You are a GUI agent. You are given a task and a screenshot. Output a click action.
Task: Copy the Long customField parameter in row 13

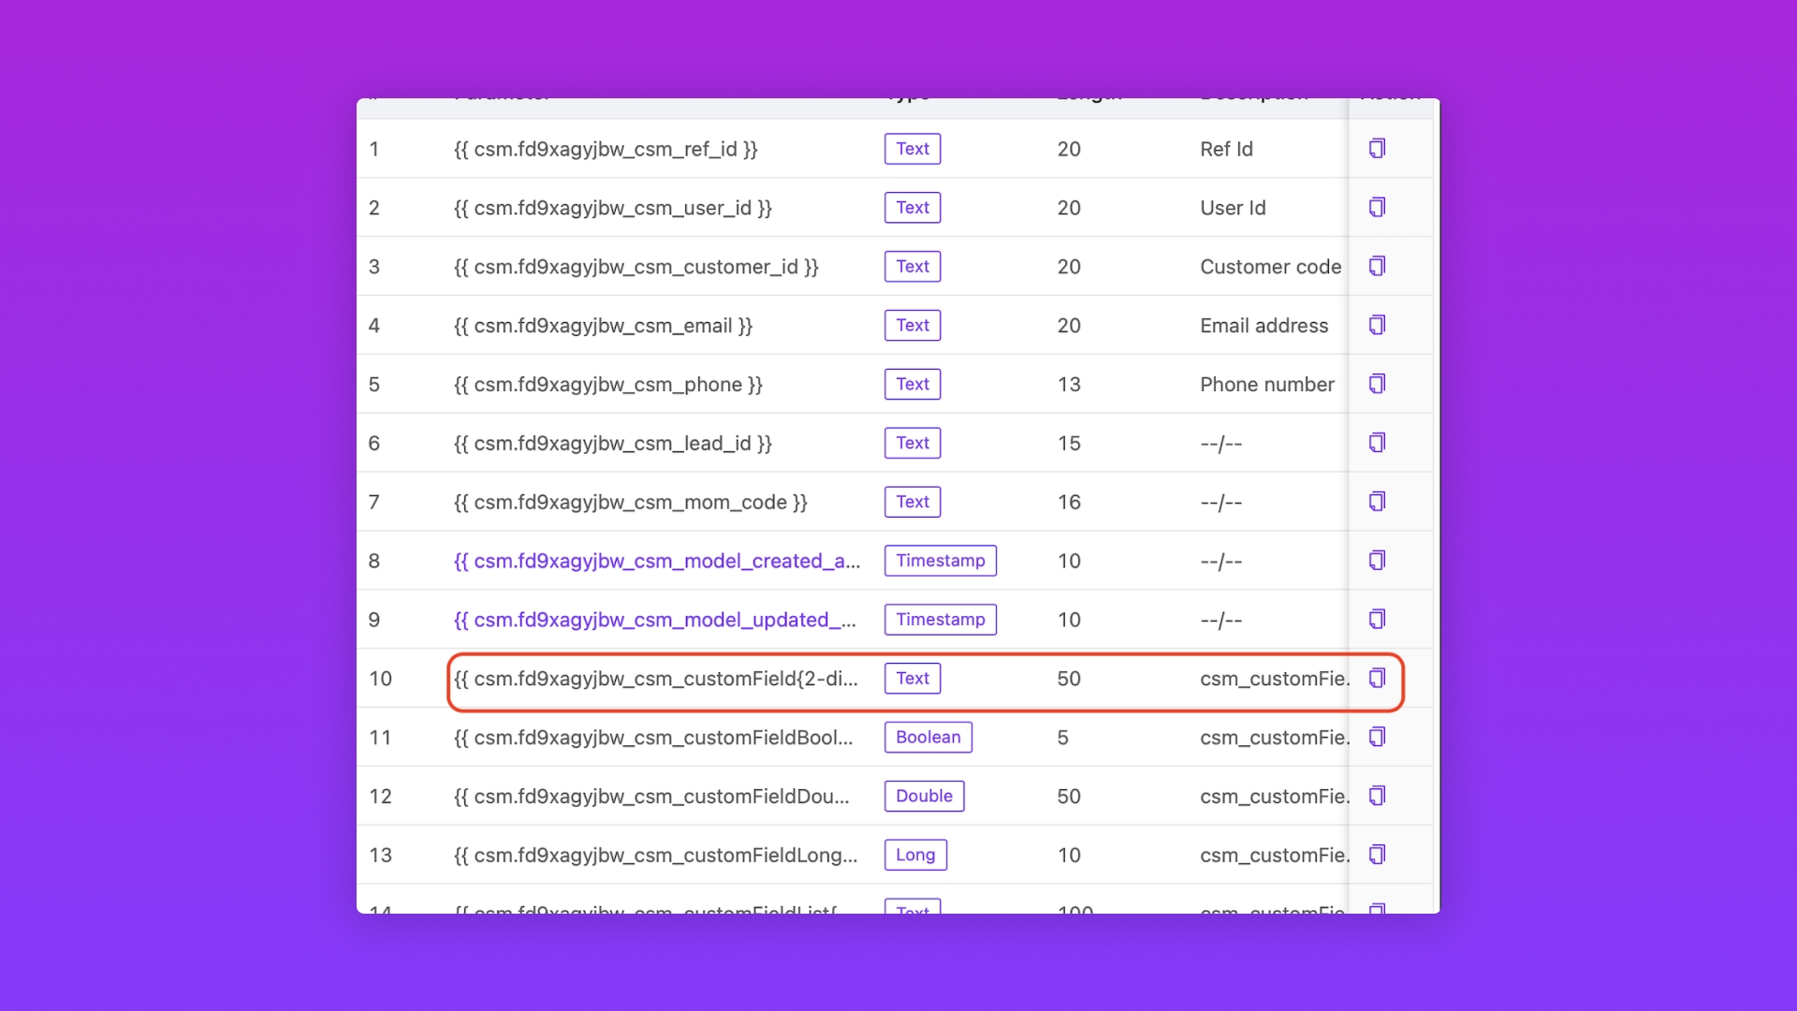coord(1377,856)
